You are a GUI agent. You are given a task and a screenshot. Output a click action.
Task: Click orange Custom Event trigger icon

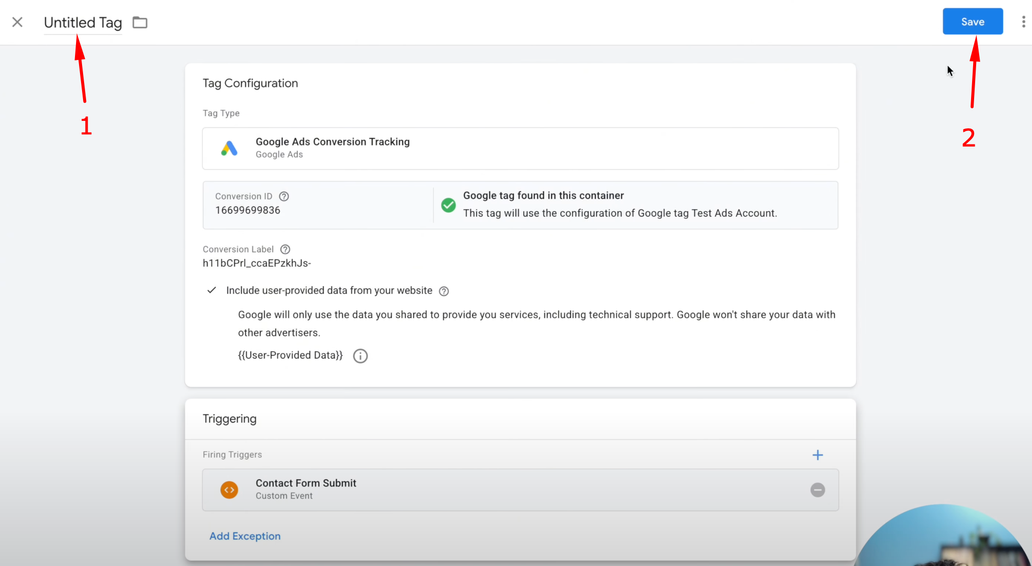(x=229, y=490)
